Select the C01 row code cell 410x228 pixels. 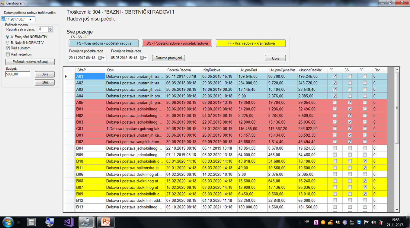pos(90,128)
